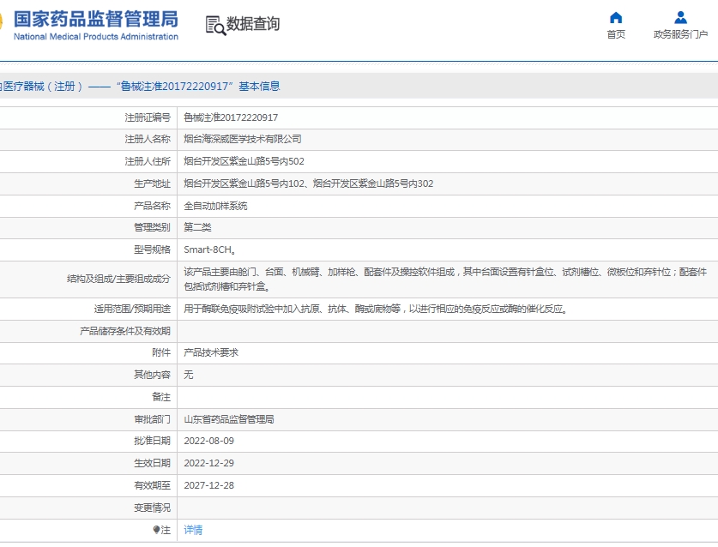The height and width of the screenshot is (547, 718).
Task: Open the 详情 details link
Action: pos(193,530)
